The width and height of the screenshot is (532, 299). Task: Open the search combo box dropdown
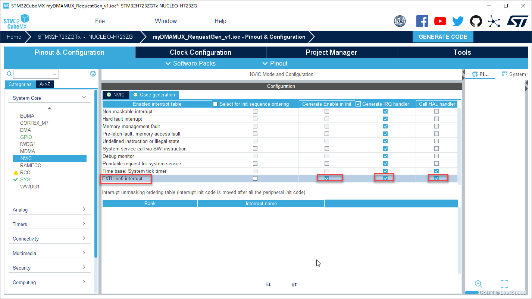click(x=55, y=74)
